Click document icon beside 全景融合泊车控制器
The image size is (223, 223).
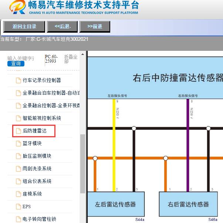click(18, 93)
